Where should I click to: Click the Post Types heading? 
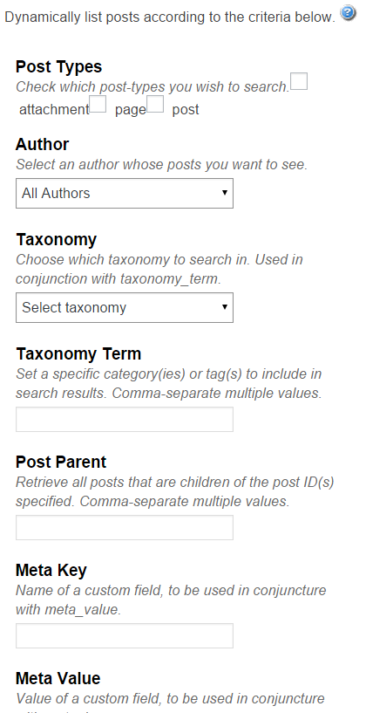coord(58,67)
